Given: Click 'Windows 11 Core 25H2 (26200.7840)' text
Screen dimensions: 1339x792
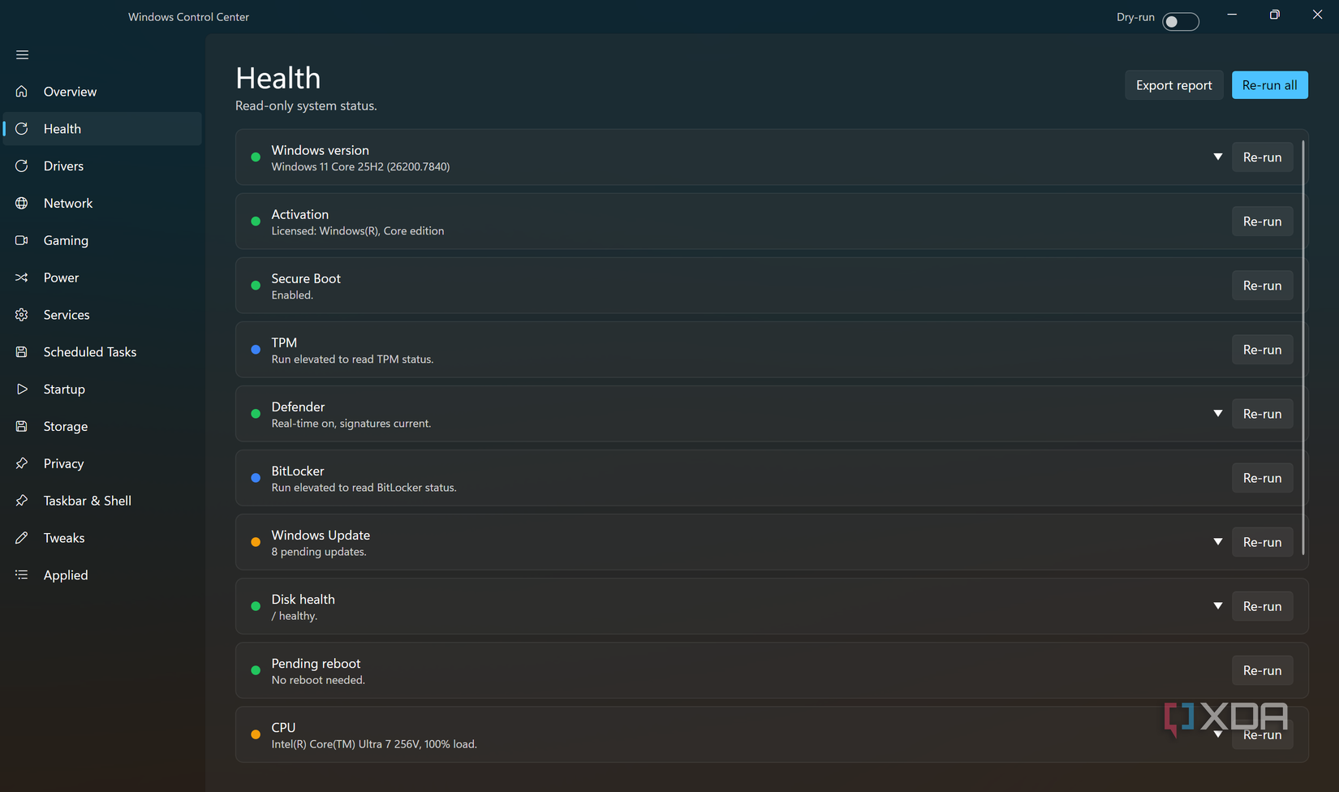Looking at the screenshot, I should tap(360, 167).
